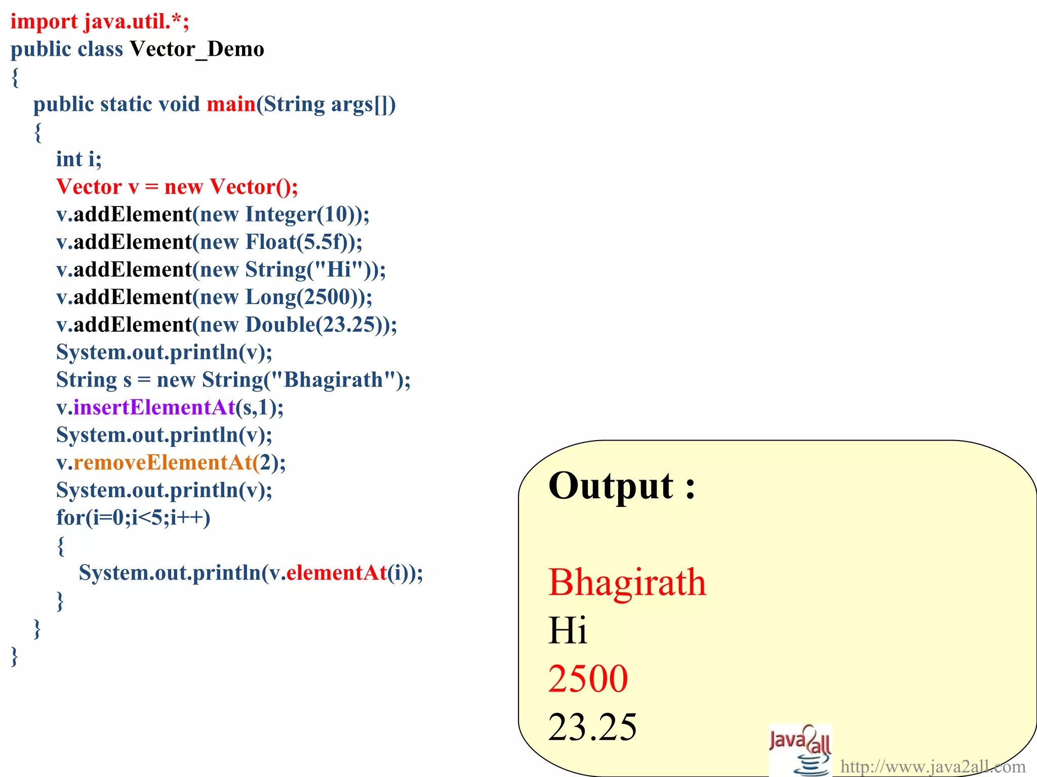Select the 'v.removeElementAt(2);' line
The image size is (1037, 777).
pos(171,463)
